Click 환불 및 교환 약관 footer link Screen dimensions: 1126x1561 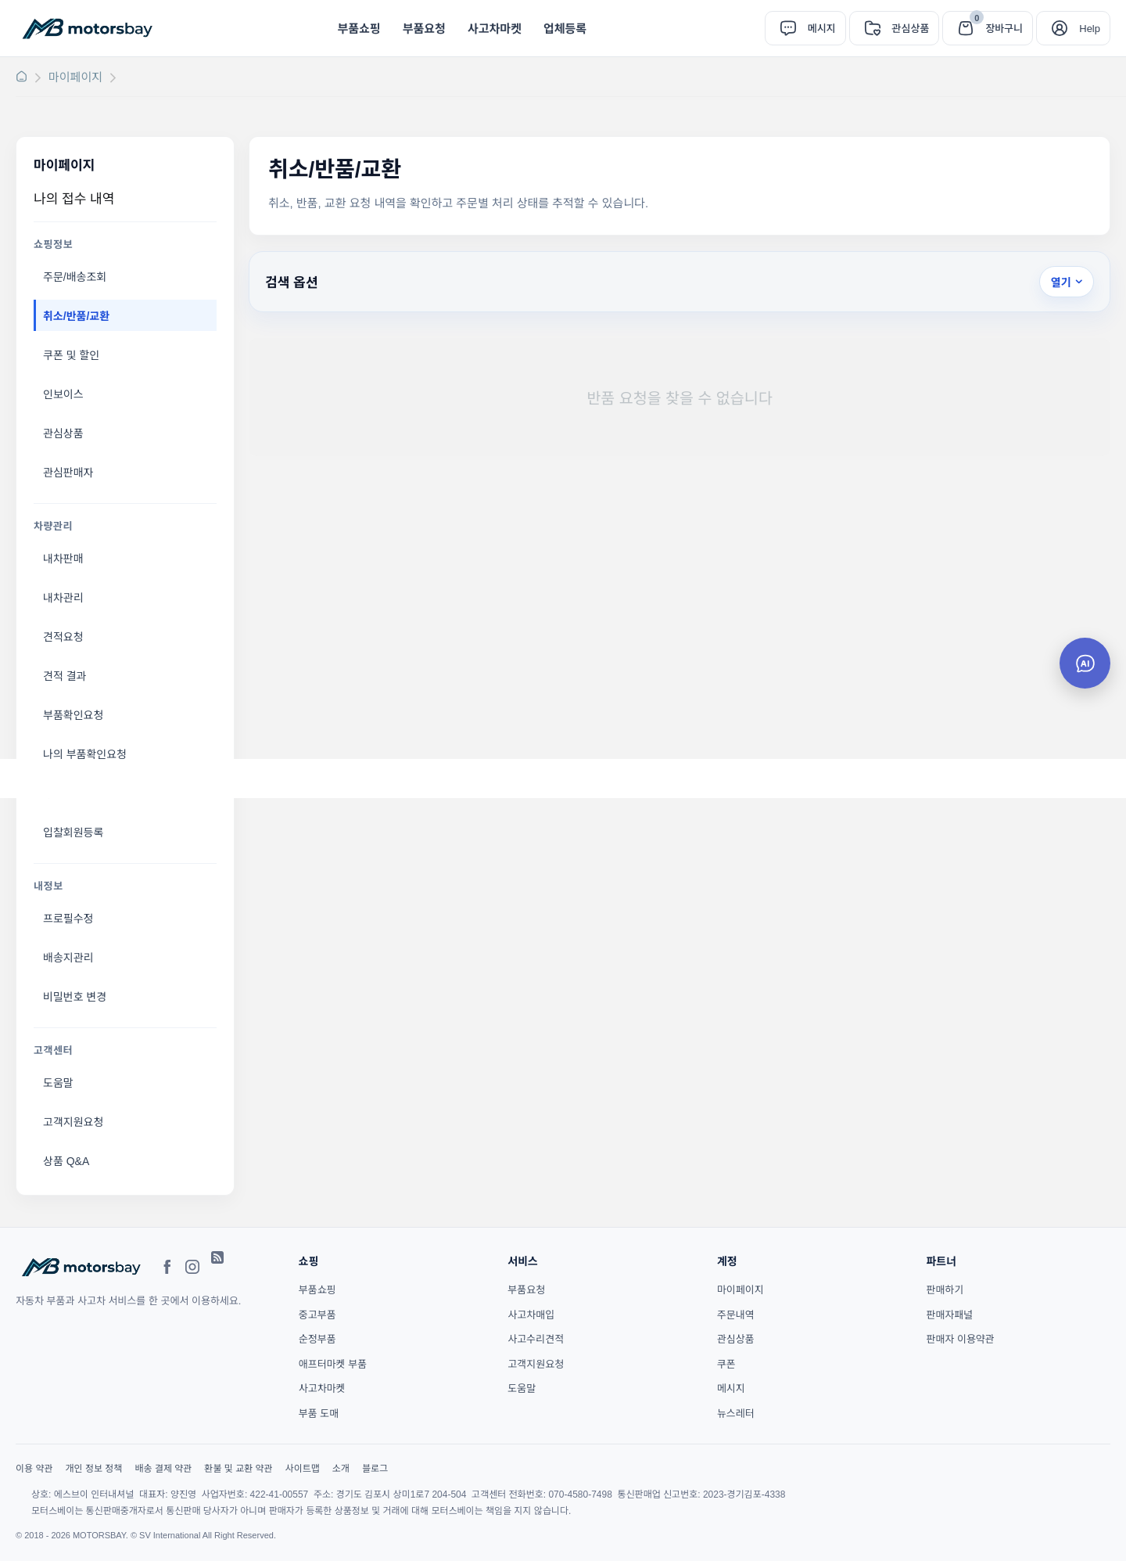pyautogui.click(x=238, y=1468)
